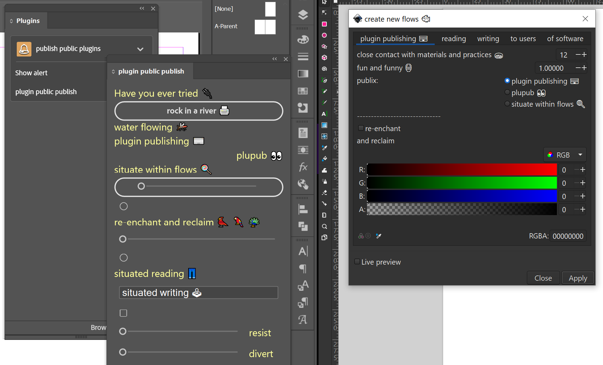The width and height of the screenshot is (603, 365).
Task: Collapse plugin public publish panel double-arrow
Action: (274, 59)
